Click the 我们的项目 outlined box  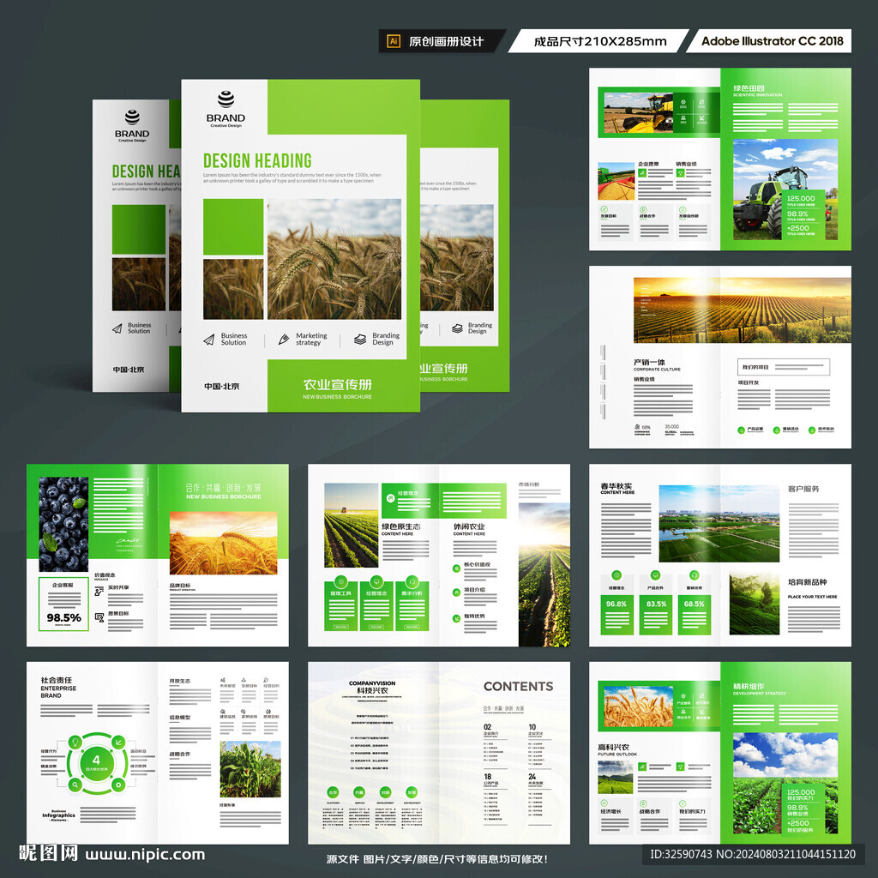coord(784,367)
